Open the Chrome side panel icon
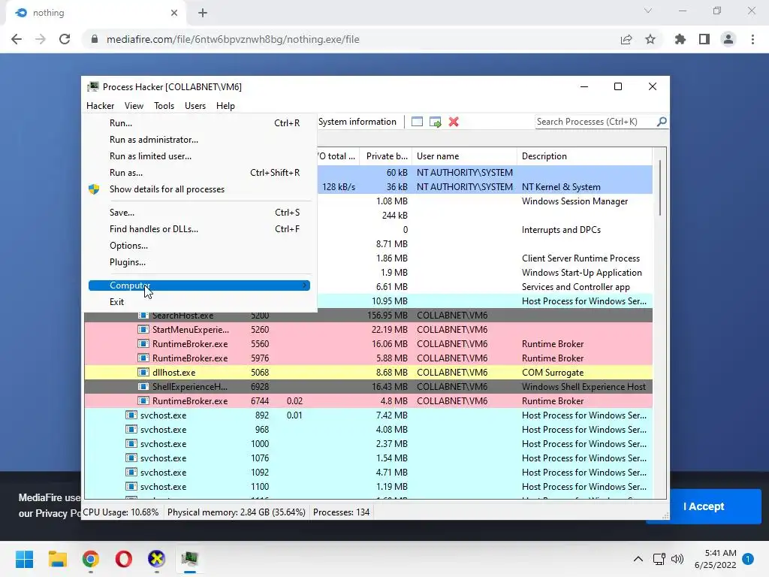Screen dimensions: 769x577 pyautogui.click(x=704, y=39)
